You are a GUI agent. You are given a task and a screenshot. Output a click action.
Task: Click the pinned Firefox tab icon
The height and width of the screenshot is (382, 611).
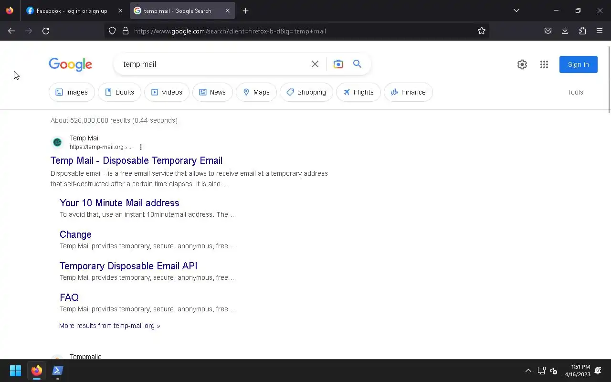click(10, 11)
